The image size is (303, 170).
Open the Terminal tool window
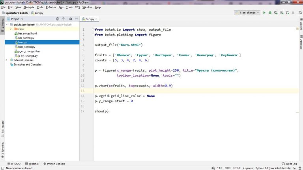click(32, 164)
